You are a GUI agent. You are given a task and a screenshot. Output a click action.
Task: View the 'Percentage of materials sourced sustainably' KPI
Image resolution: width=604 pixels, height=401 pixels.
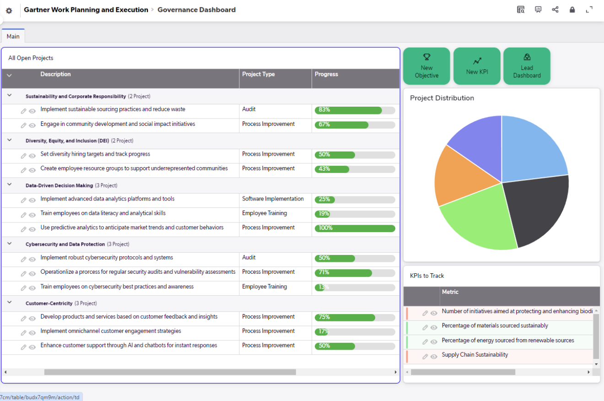point(434,327)
